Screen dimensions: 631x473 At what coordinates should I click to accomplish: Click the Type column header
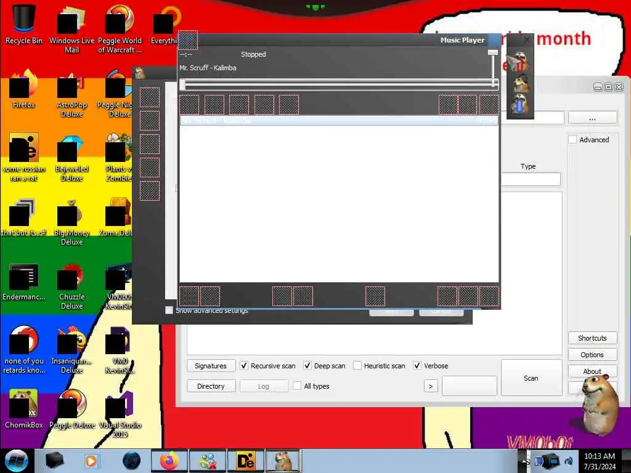click(528, 166)
